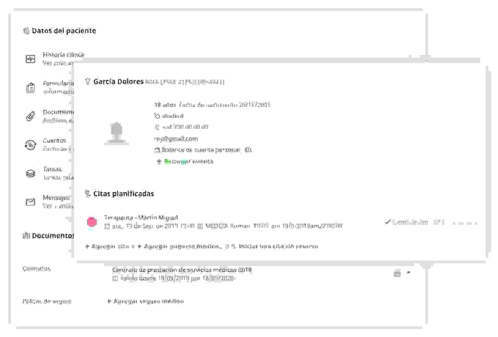Click the Recargar cuenta link
This screenshot has width=498, height=337.
pos(188,161)
